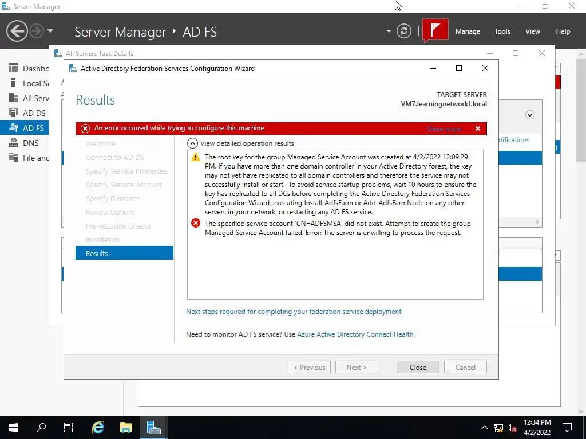Expand the circled chevron behind wizard
The width and height of the screenshot is (586, 439).
click(529, 115)
